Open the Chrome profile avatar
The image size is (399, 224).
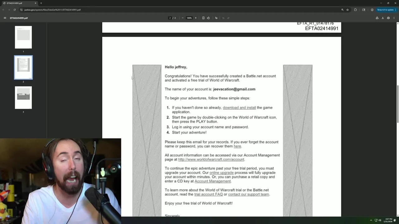(372, 10)
